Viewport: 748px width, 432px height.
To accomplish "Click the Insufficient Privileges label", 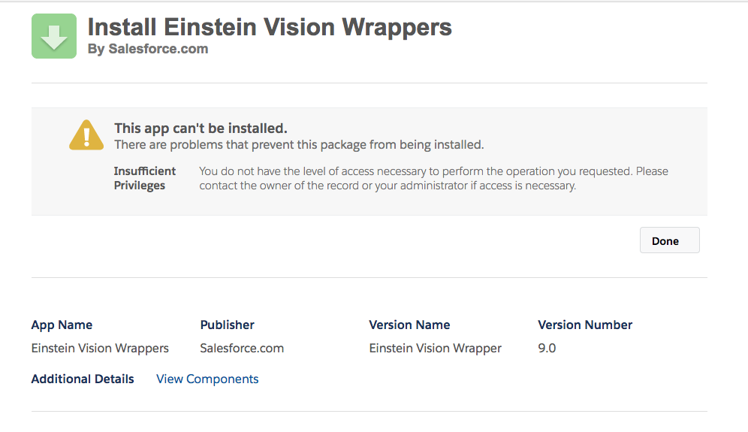I will point(145,178).
